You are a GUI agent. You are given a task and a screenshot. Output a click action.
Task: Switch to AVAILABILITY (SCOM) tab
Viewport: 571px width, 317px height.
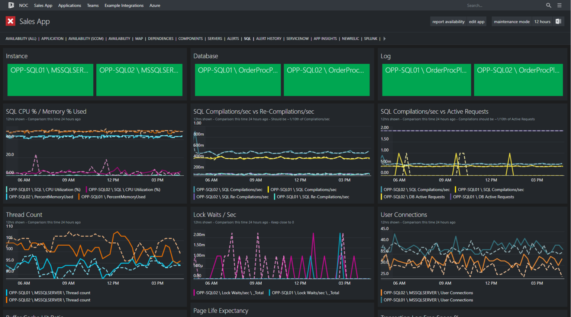(x=86, y=39)
